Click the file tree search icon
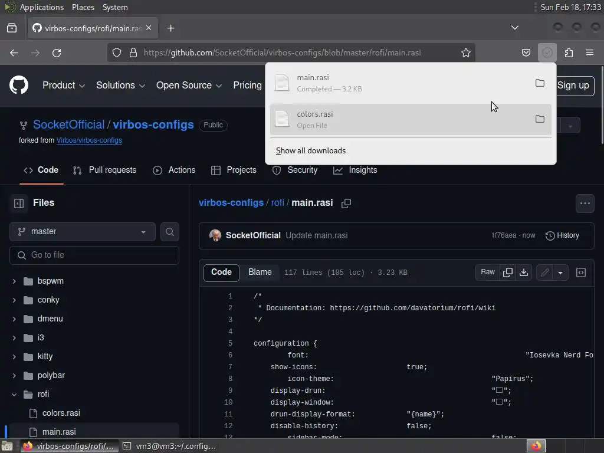604x453 pixels. click(x=169, y=231)
